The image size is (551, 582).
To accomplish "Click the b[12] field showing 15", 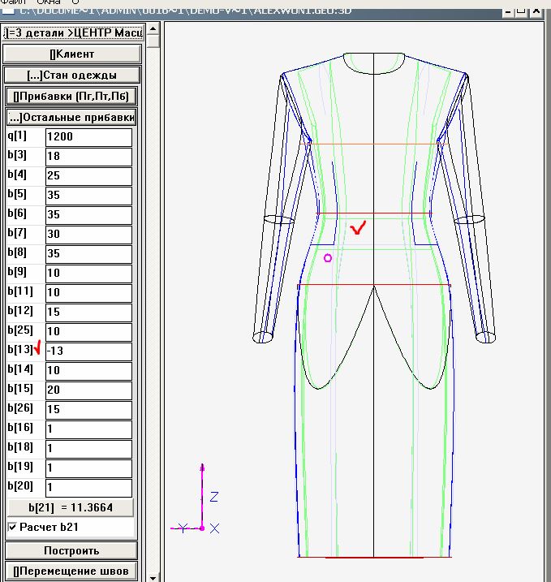I will coord(88,313).
